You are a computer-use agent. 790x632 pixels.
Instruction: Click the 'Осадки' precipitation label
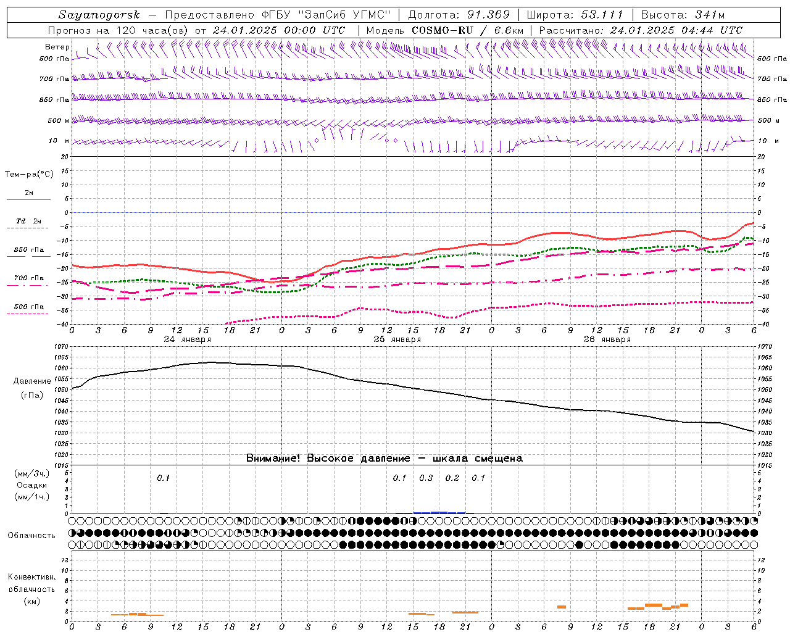pyautogui.click(x=32, y=485)
